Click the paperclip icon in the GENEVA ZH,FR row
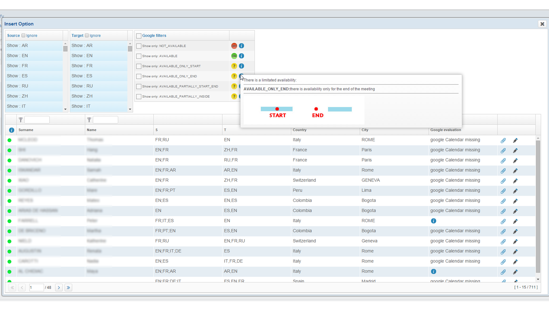The height and width of the screenshot is (315, 549). click(503, 181)
